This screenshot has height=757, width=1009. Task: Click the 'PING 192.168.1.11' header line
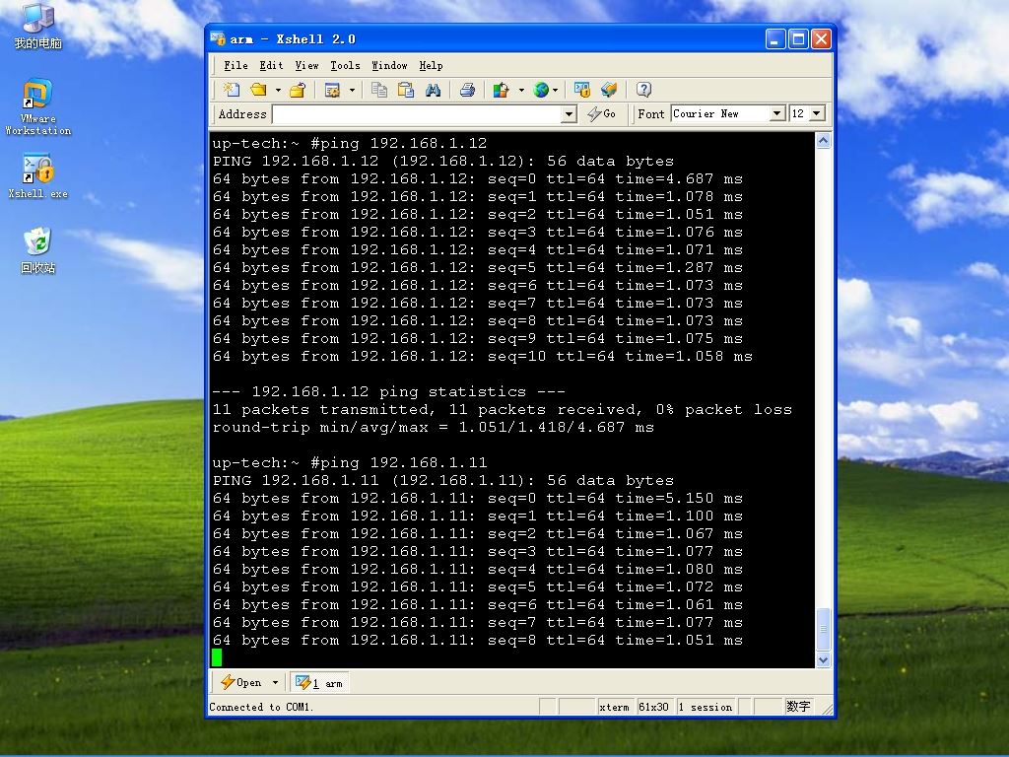click(x=442, y=480)
